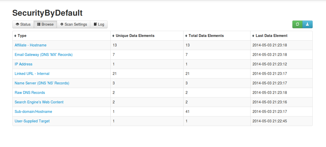Click timestamp 2014-05-03 21:23:12
Screen dimensions: 326x147
point(270,64)
